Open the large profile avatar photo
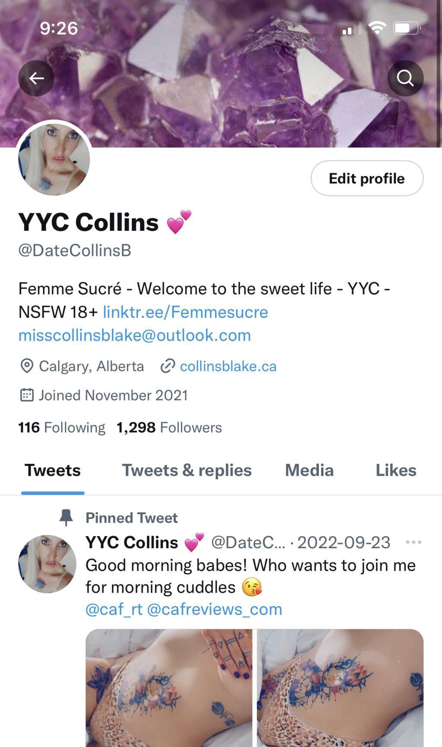 pos(54,159)
